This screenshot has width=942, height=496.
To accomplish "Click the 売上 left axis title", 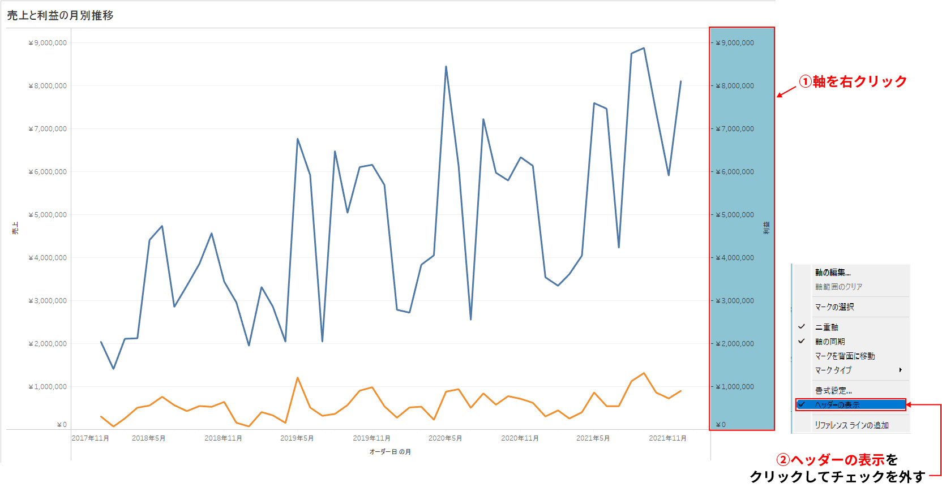I will click(x=15, y=228).
